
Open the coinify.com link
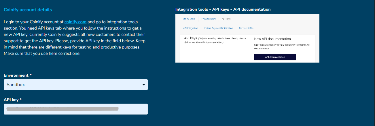[x=75, y=22]
